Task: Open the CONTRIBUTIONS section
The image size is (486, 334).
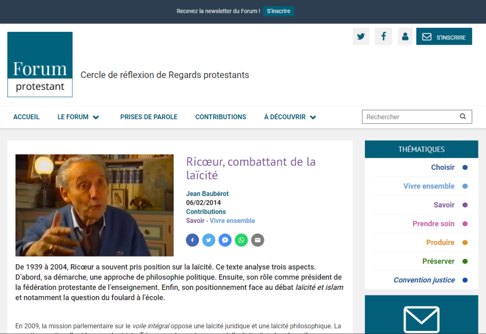Action: point(221,117)
